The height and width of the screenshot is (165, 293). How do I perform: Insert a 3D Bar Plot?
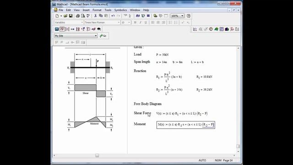(x=227, y=29)
